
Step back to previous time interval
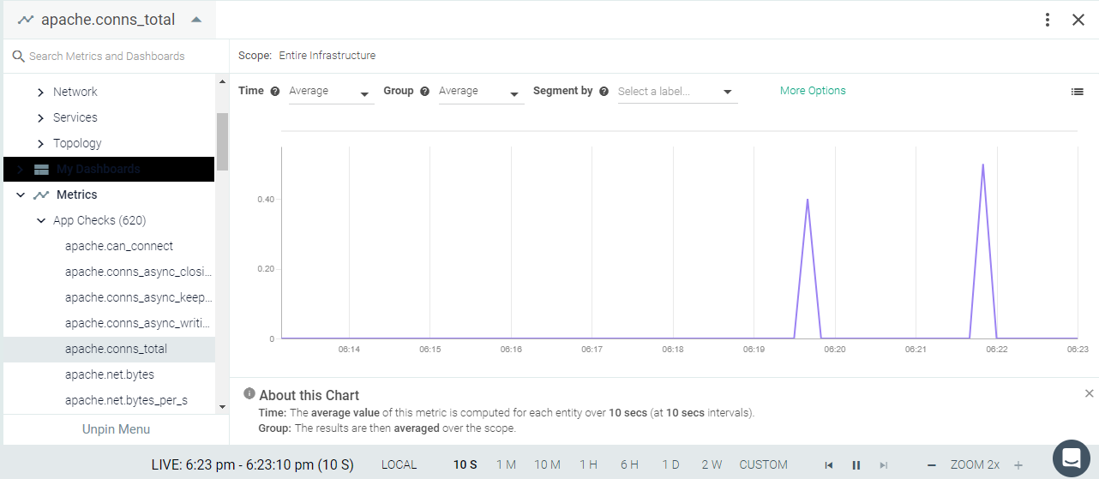tap(829, 465)
